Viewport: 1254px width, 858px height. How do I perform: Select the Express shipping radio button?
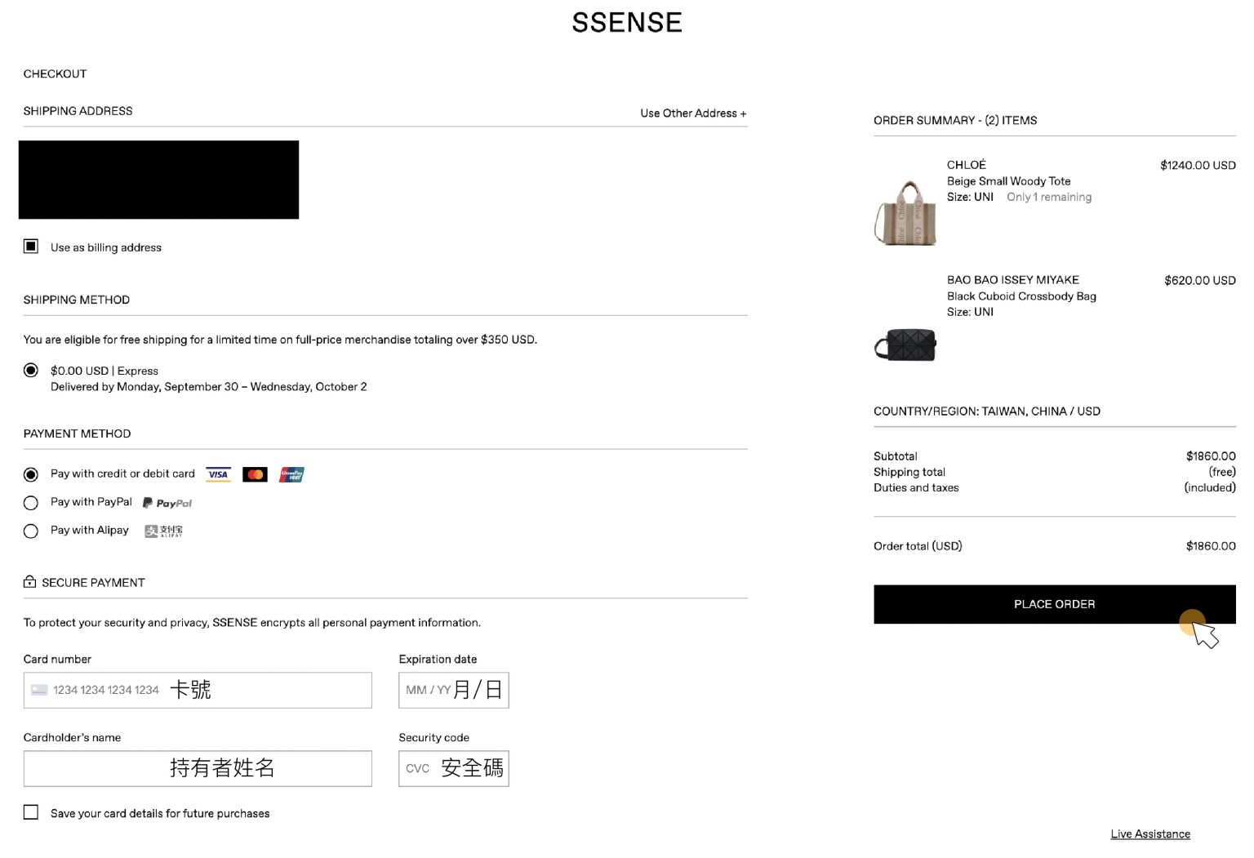click(31, 371)
